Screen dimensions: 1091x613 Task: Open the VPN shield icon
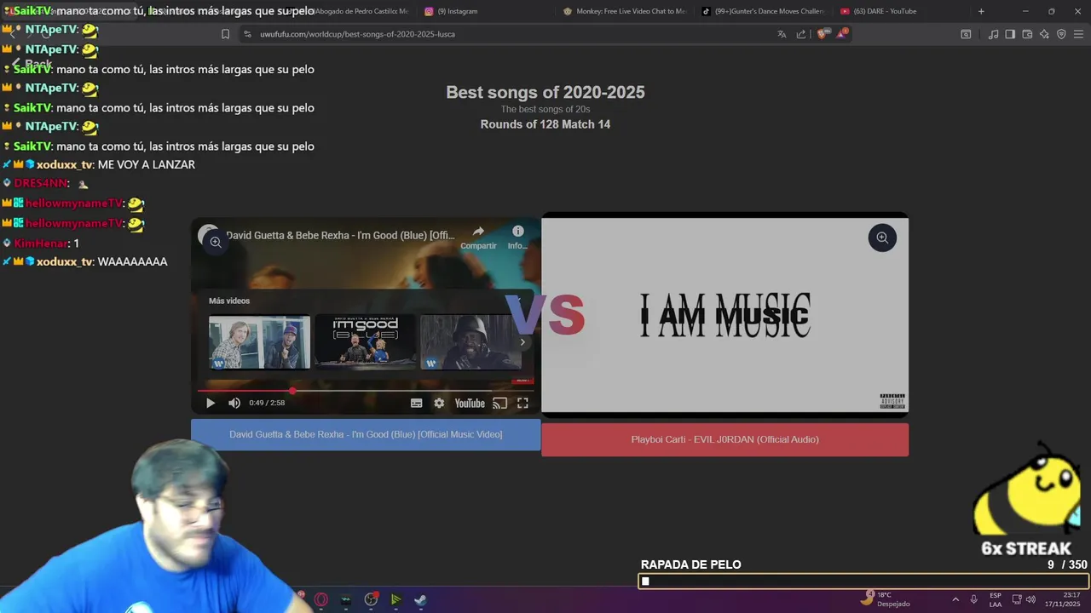coord(1061,34)
